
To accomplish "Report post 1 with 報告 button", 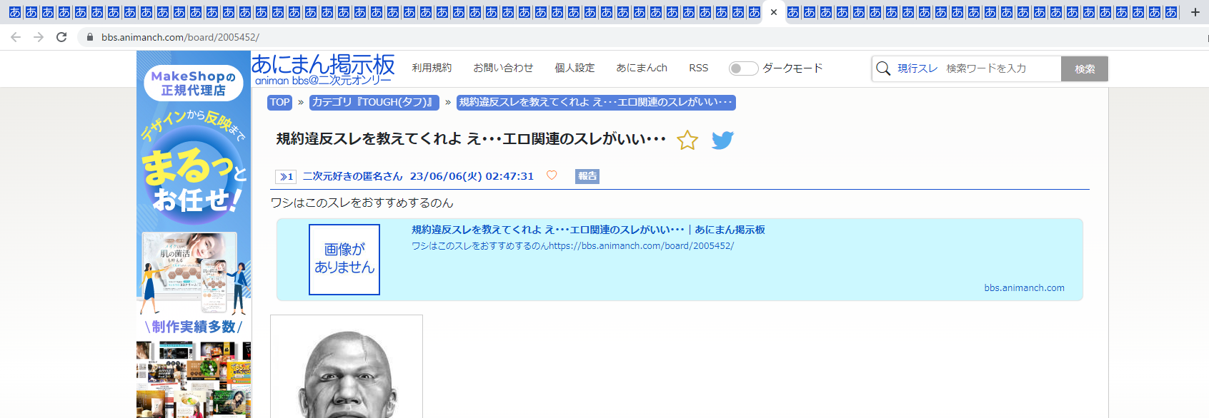I will (x=587, y=176).
